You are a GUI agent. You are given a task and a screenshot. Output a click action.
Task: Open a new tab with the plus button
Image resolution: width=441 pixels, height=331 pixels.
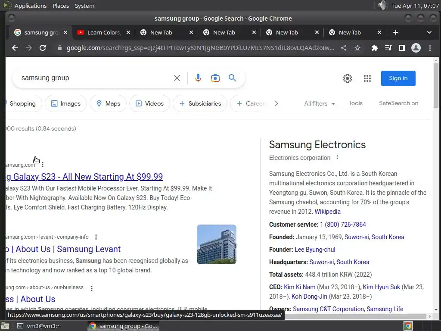click(x=396, y=32)
